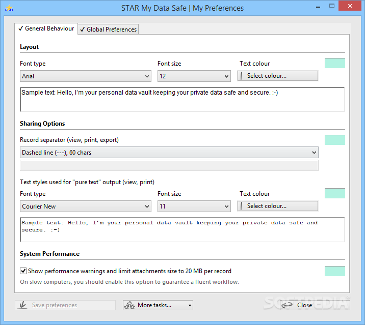Click the return arrow icon on Close
This screenshot has width=365, height=325.
coord(287,305)
